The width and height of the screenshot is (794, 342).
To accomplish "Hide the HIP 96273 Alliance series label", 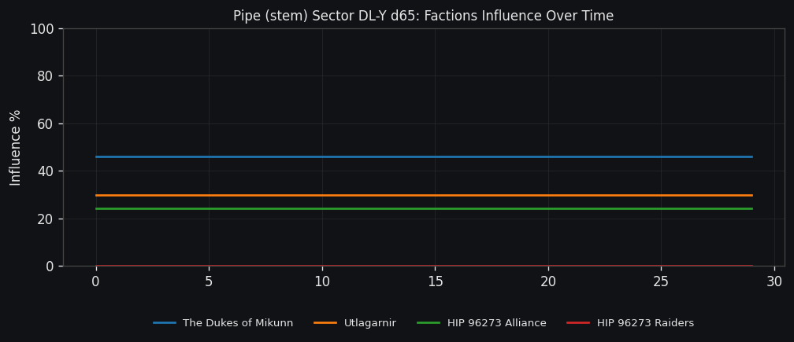I will [496, 323].
